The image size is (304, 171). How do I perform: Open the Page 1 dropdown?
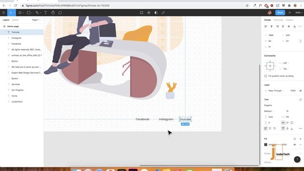36,20
